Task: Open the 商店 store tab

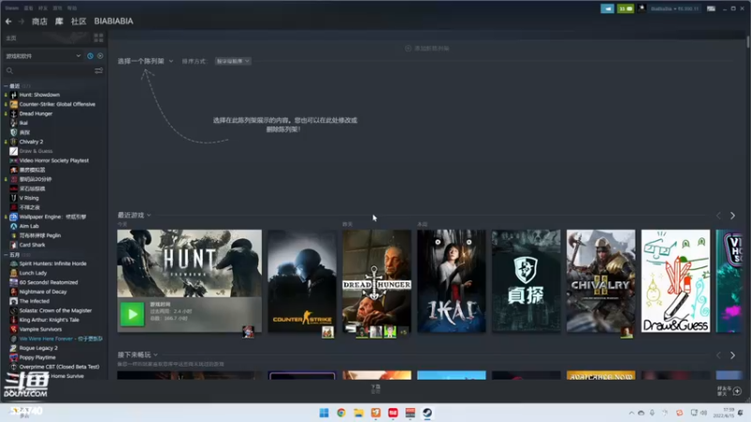Action: pyautogui.click(x=39, y=21)
